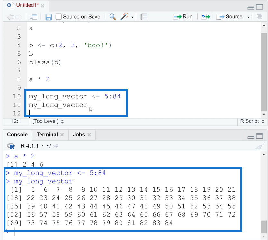Click line 10 my_long_vector <- 5:84 in editor

75,96
